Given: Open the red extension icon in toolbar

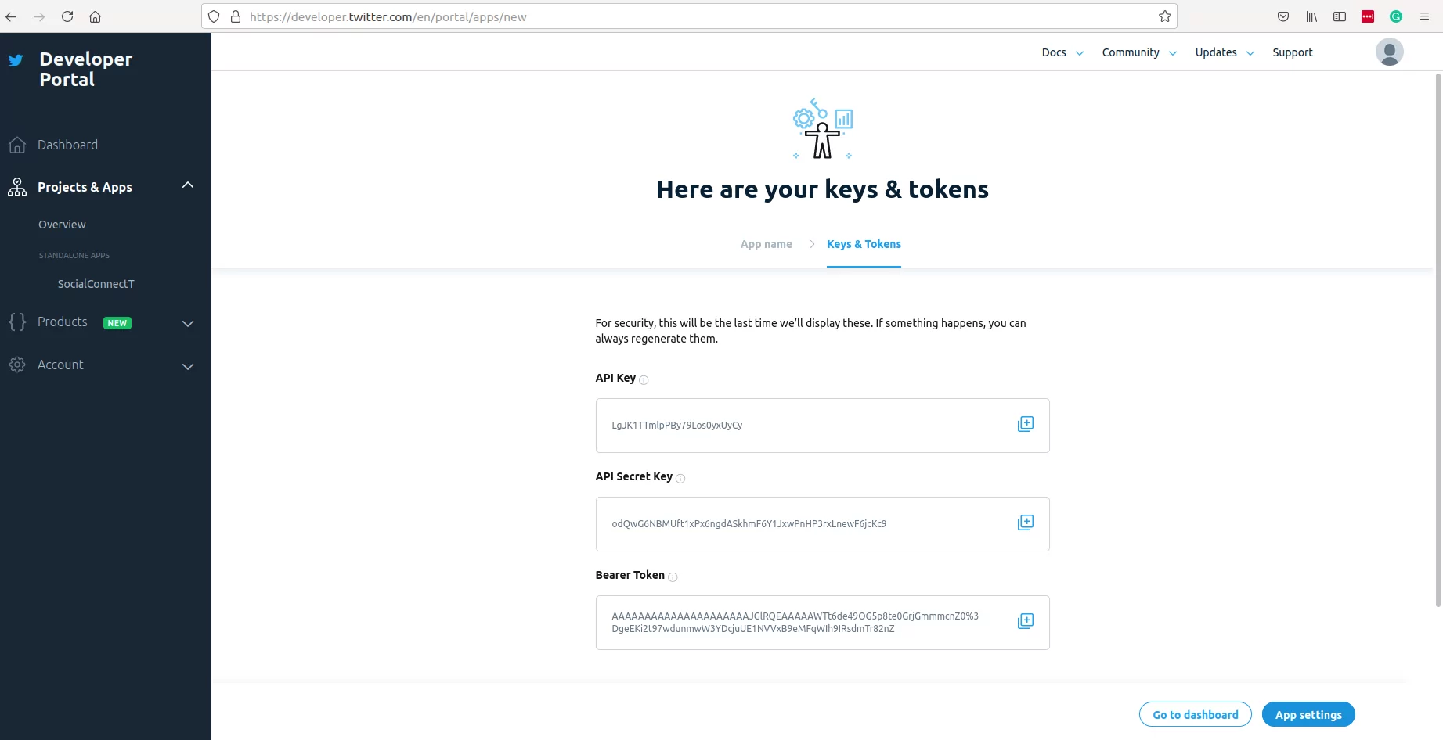Looking at the screenshot, I should click(x=1368, y=16).
